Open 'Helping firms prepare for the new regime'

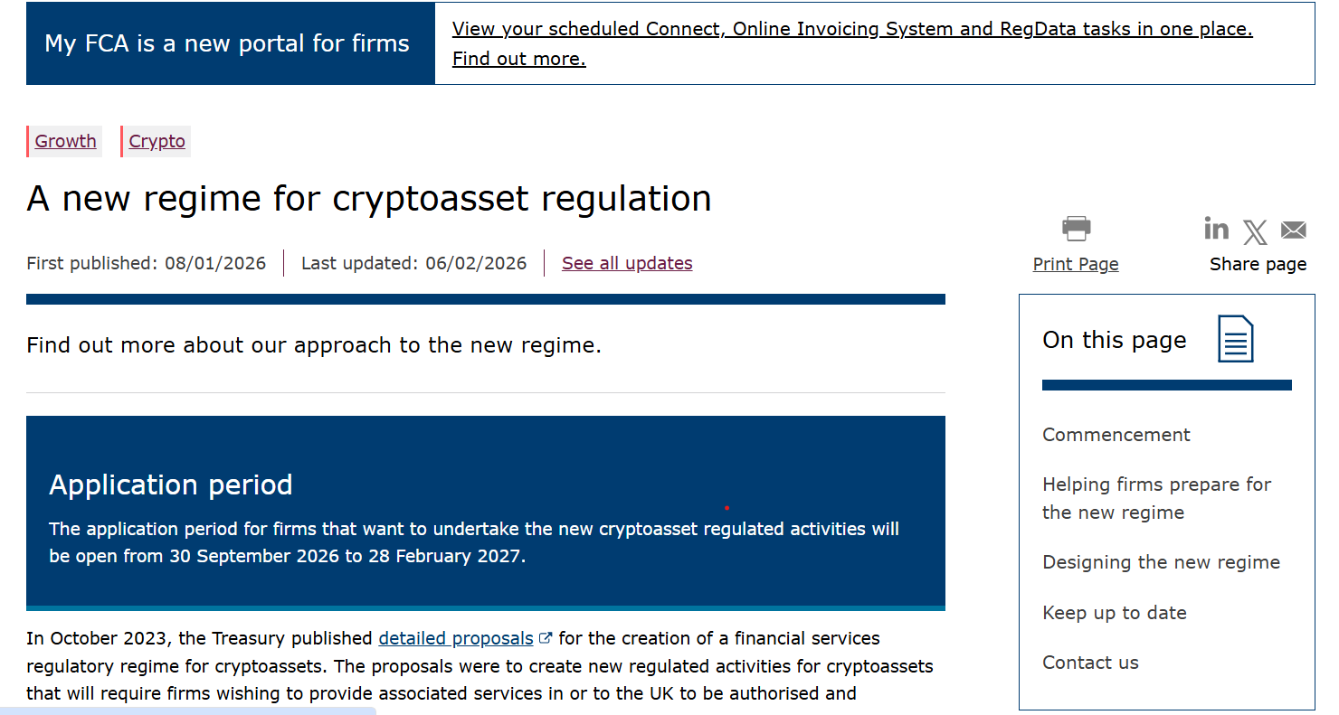coord(1157,498)
